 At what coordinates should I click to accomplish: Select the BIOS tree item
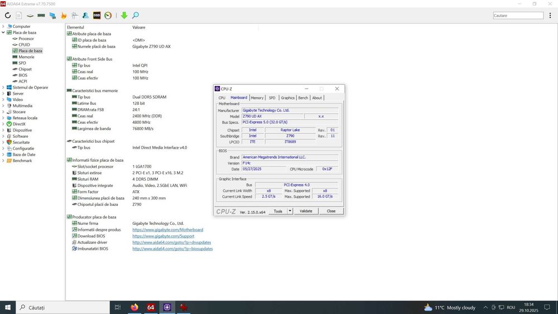coord(23,75)
